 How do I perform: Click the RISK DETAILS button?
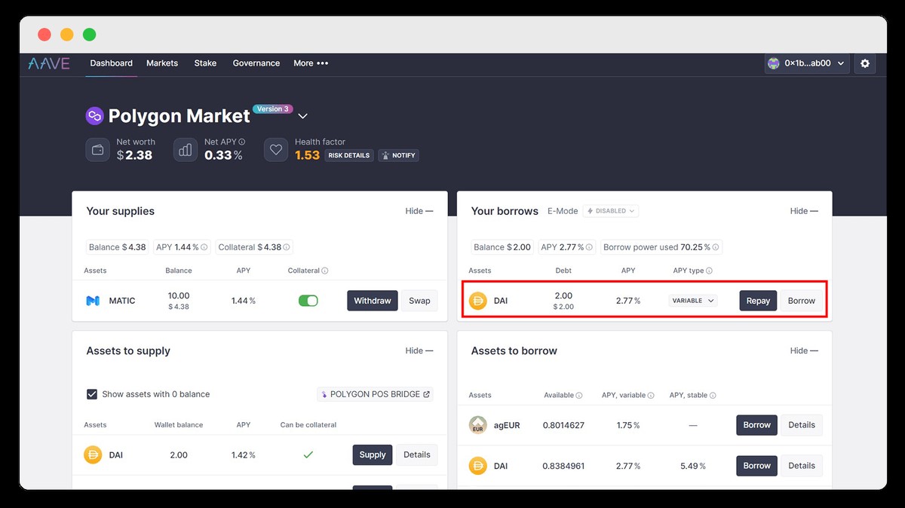pyautogui.click(x=349, y=155)
